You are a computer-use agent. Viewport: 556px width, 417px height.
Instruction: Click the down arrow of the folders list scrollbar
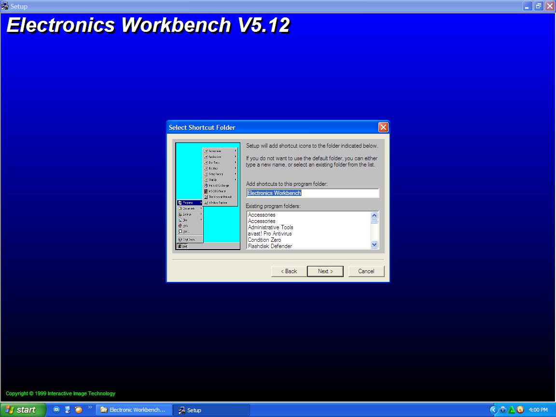click(x=374, y=244)
